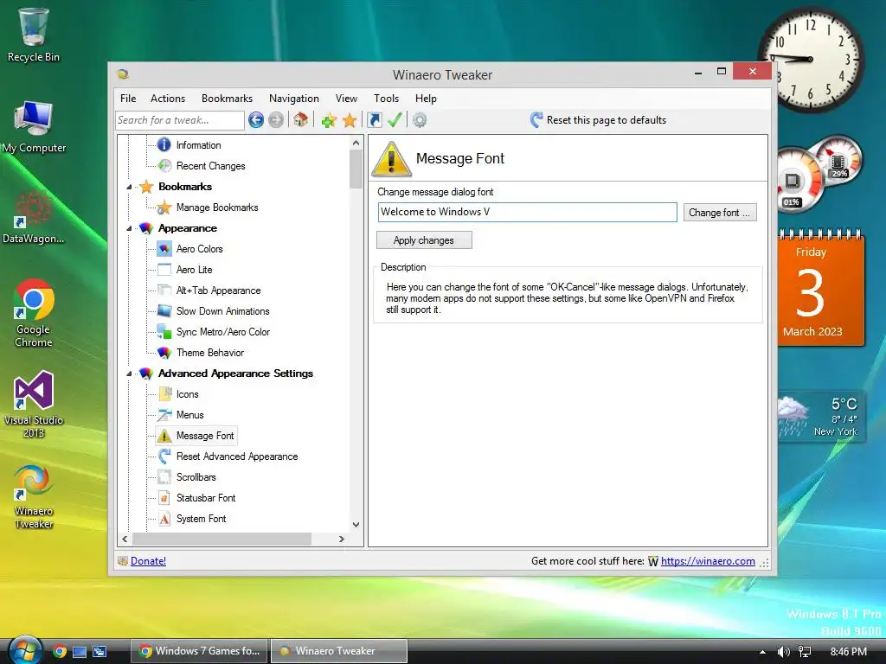886x664 pixels.
Task: Click the volume speaker tray icon
Action: (x=783, y=652)
